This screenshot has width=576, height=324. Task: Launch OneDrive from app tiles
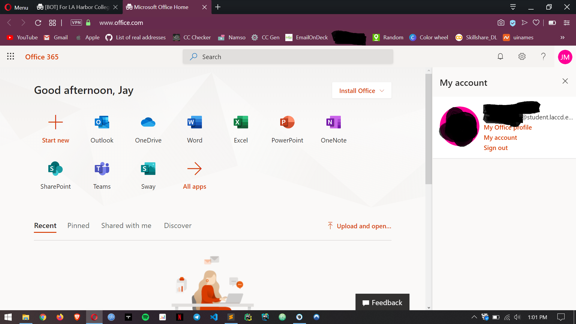[x=148, y=122]
